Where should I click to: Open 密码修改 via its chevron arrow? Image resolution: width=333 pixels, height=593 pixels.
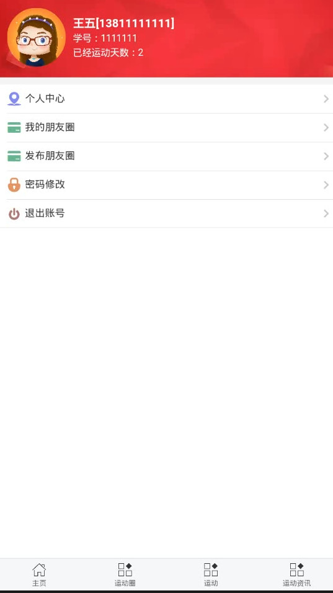pos(326,185)
